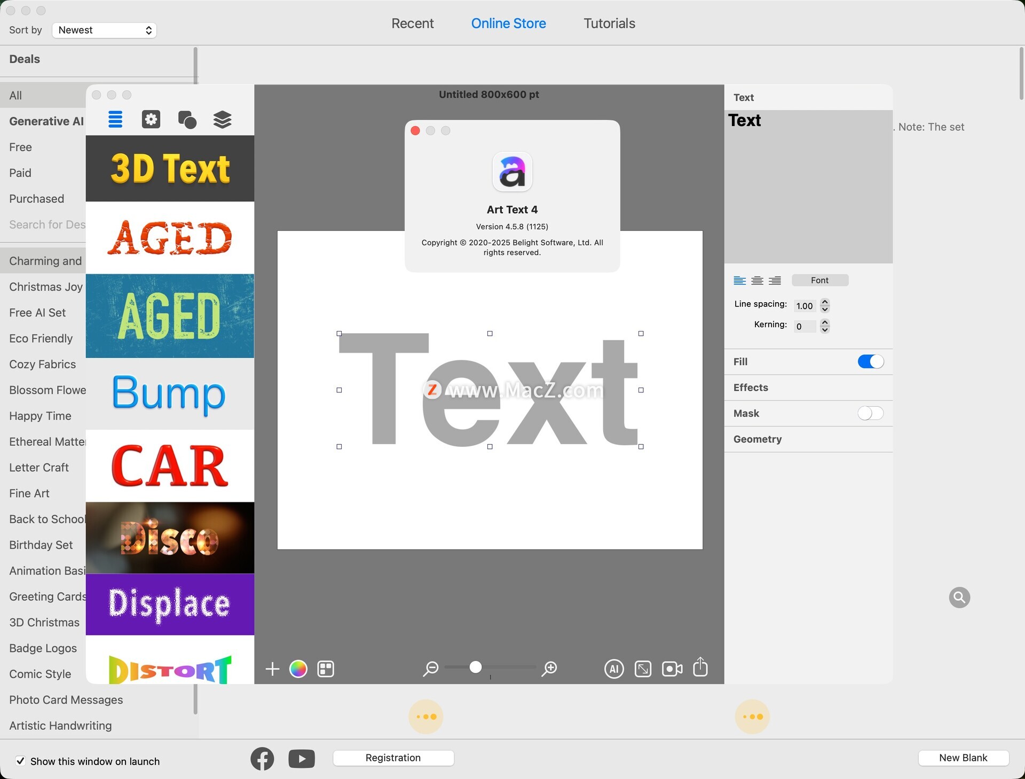Toggle the Fill switch off
1025x779 pixels.
click(x=870, y=361)
